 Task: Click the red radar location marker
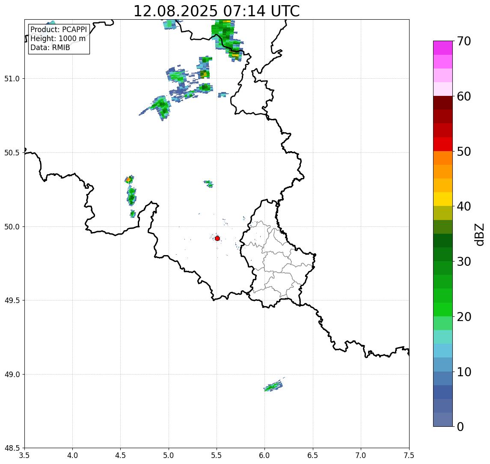(x=217, y=238)
